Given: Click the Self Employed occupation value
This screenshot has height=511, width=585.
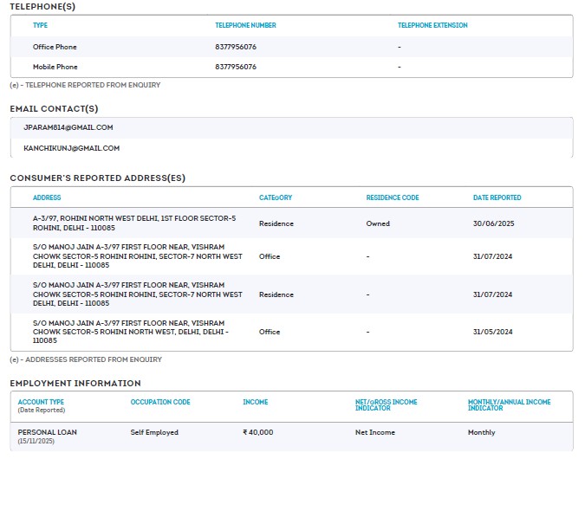Looking at the screenshot, I should [x=154, y=432].
